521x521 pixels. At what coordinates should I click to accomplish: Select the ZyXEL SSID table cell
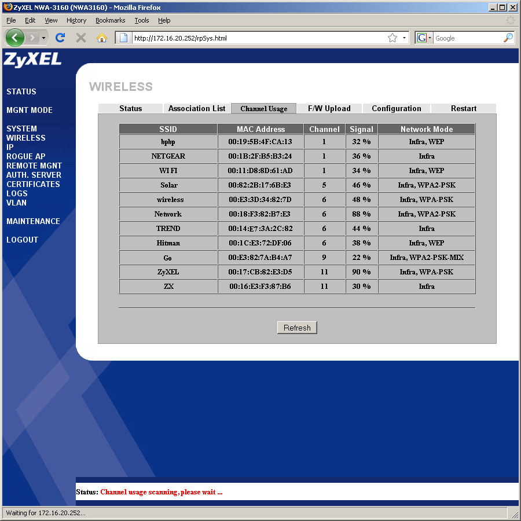point(168,272)
